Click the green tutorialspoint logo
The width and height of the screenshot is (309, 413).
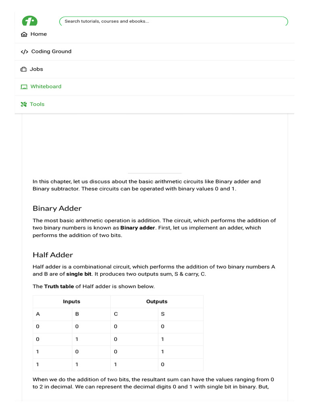[x=30, y=21]
